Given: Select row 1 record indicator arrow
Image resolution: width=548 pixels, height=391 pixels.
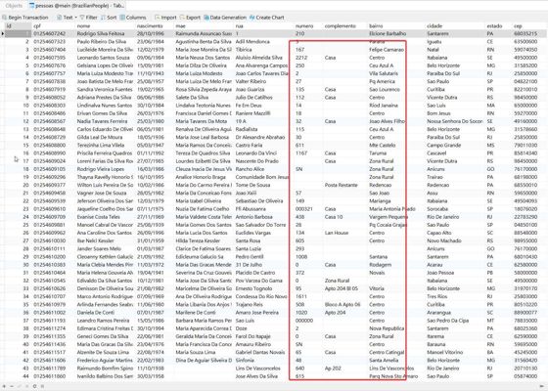Looking at the screenshot, I should click(x=3, y=34).
